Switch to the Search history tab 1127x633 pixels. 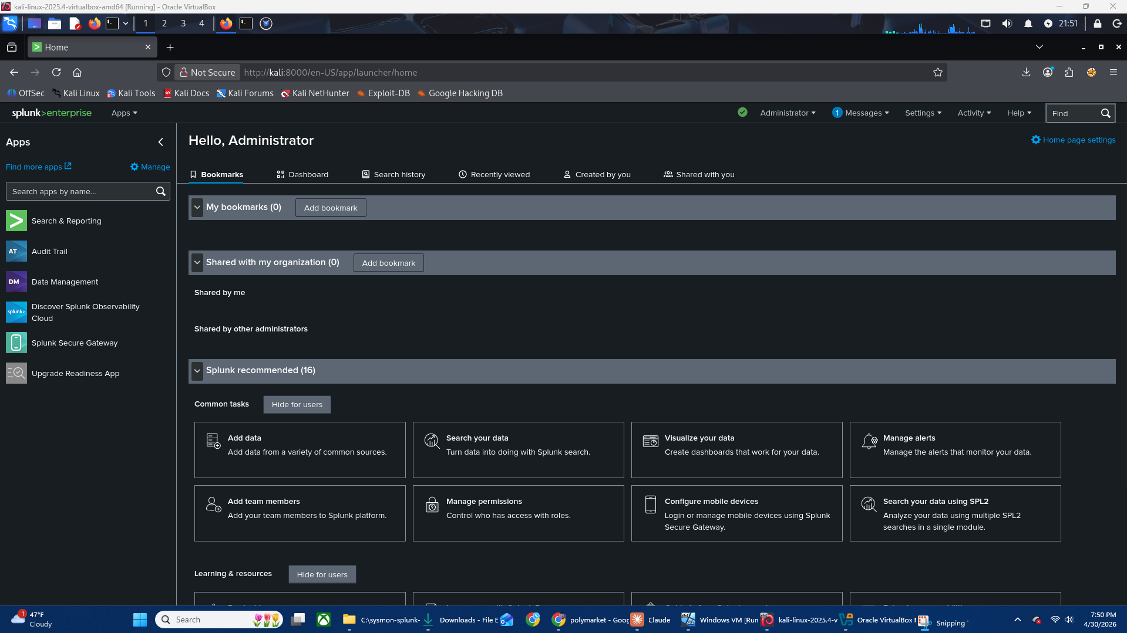pos(393,174)
